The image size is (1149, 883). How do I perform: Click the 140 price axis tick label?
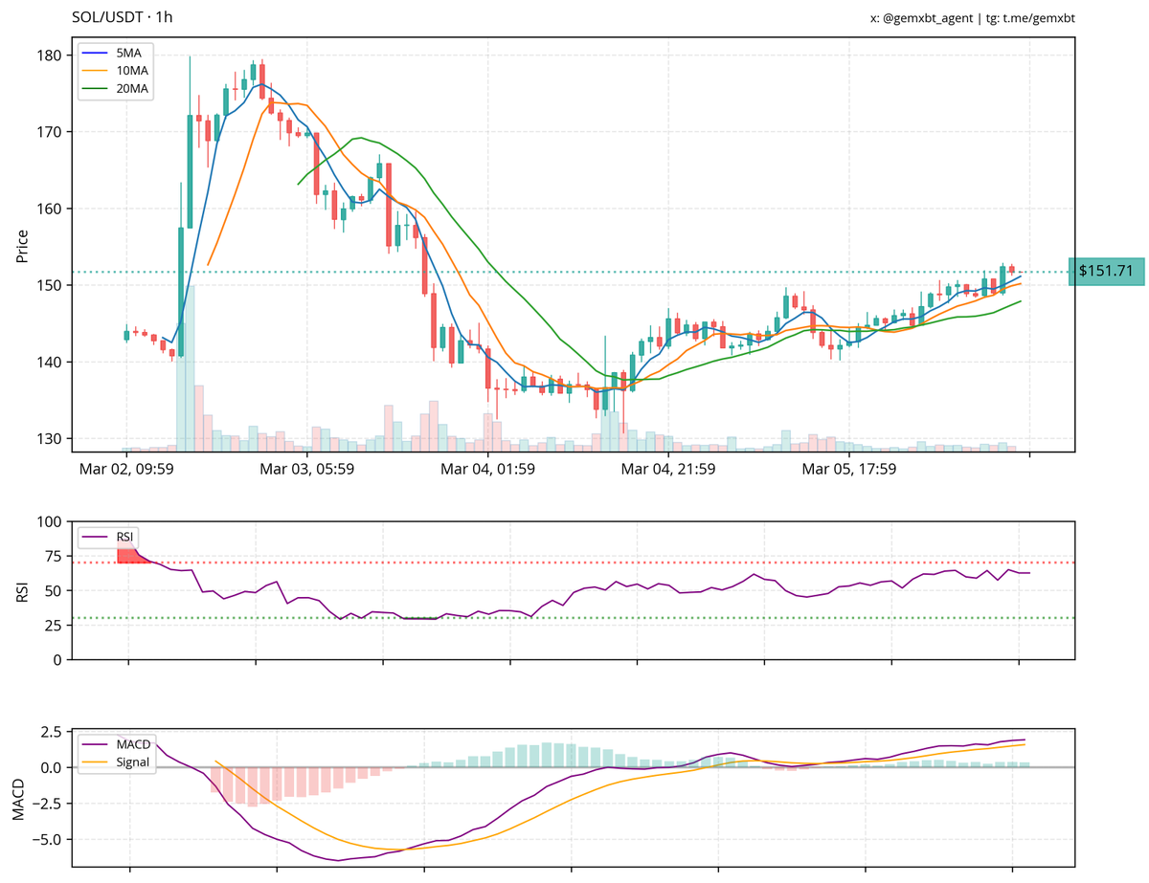pos(52,362)
